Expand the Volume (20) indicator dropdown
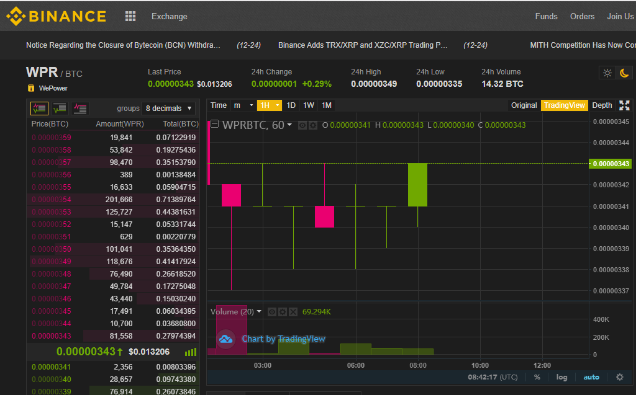This screenshot has width=636, height=395. 259,311
